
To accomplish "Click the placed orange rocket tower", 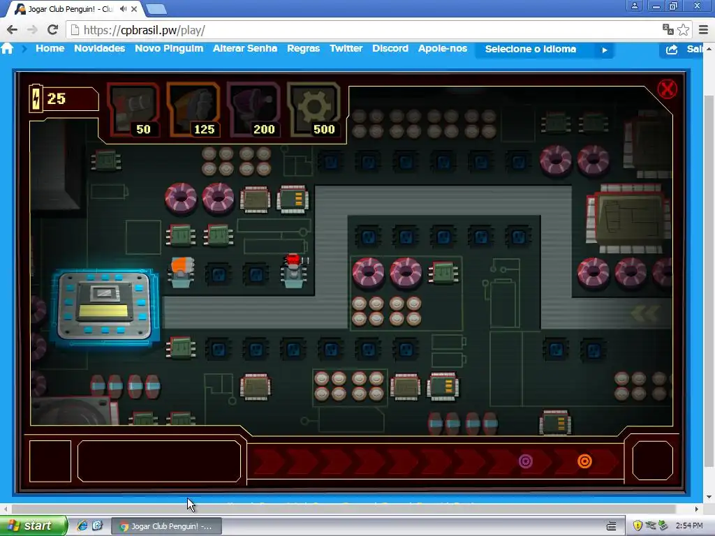I will (182, 272).
